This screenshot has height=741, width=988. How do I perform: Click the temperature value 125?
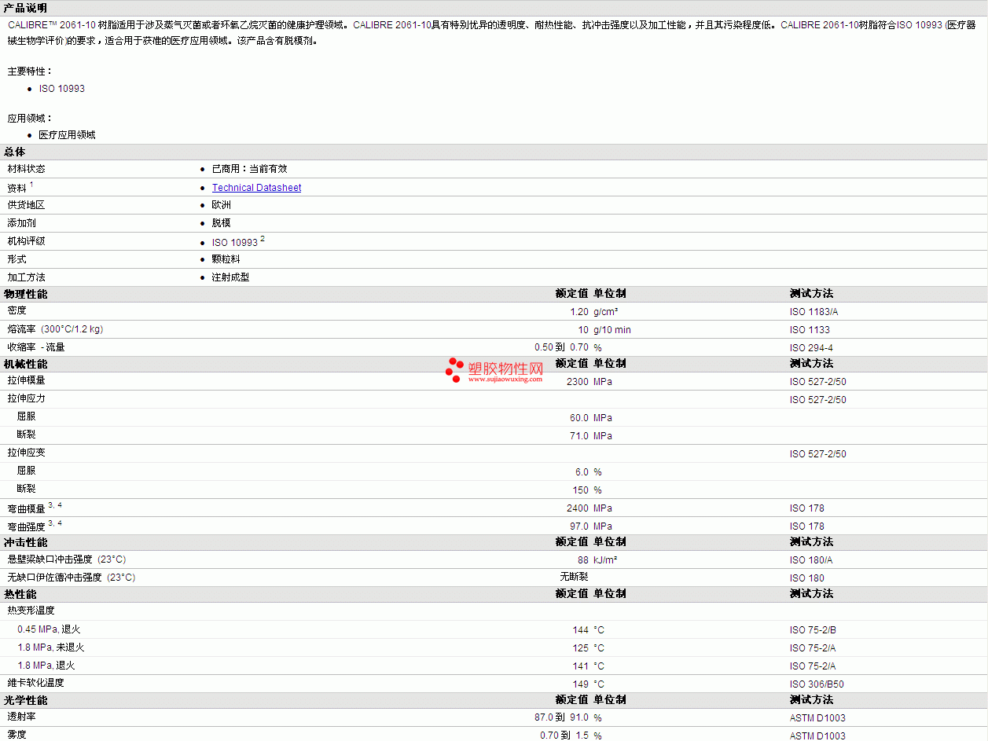(581, 648)
